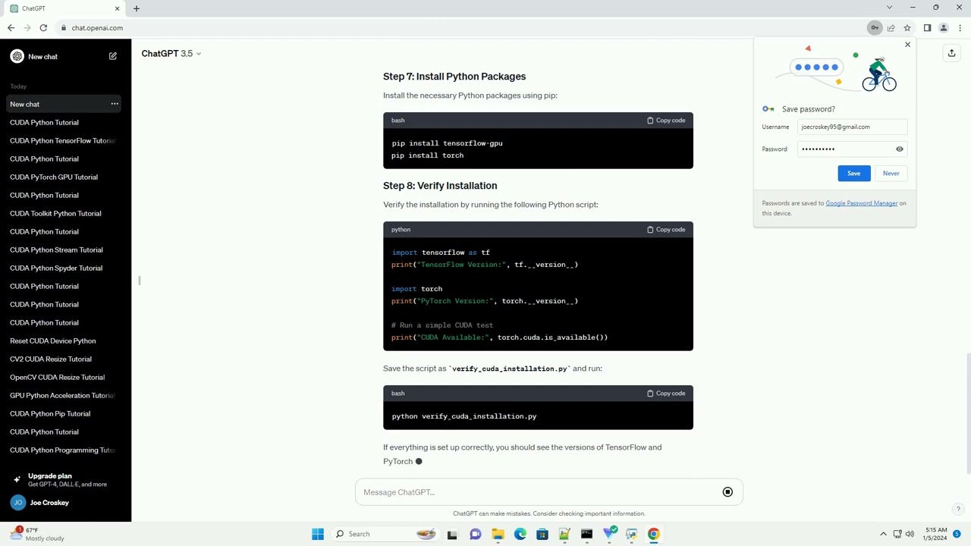The height and width of the screenshot is (546, 971).
Task: Open File Explorer from taskbar
Action: click(498, 534)
